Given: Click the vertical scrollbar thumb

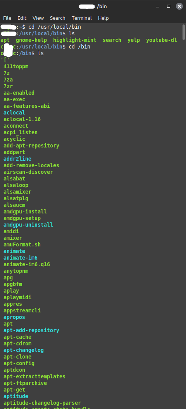Looking at the screenshot, I should 184,32.
